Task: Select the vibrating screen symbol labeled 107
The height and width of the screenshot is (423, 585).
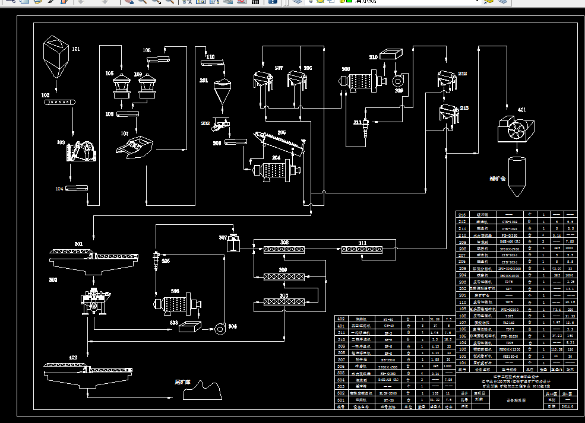Action: (134, 147)
